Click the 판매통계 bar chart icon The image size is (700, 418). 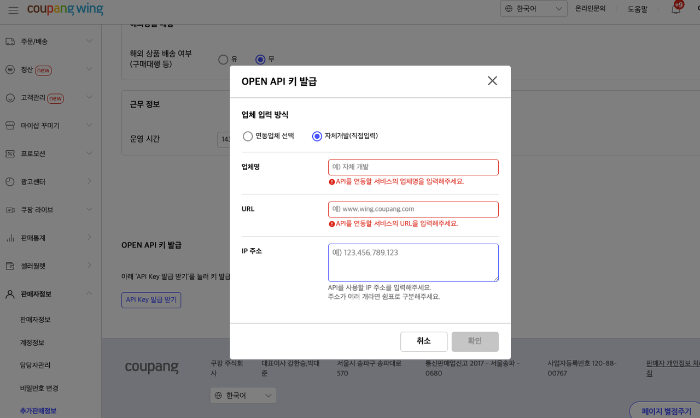coord(10,238)
